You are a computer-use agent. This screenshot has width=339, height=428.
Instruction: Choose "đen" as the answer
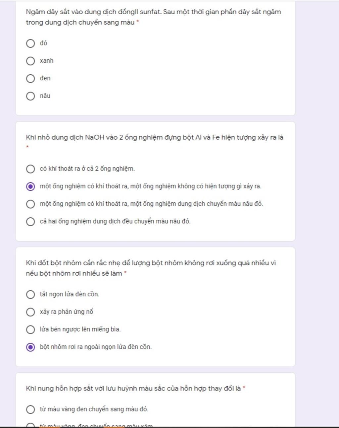(x=30, y=79)
